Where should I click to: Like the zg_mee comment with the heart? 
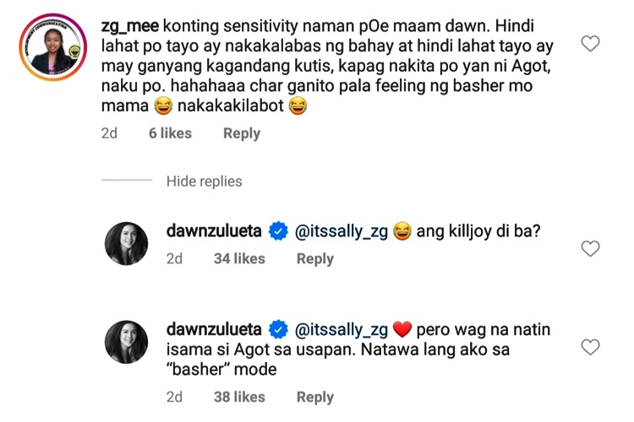coord(591,44)
